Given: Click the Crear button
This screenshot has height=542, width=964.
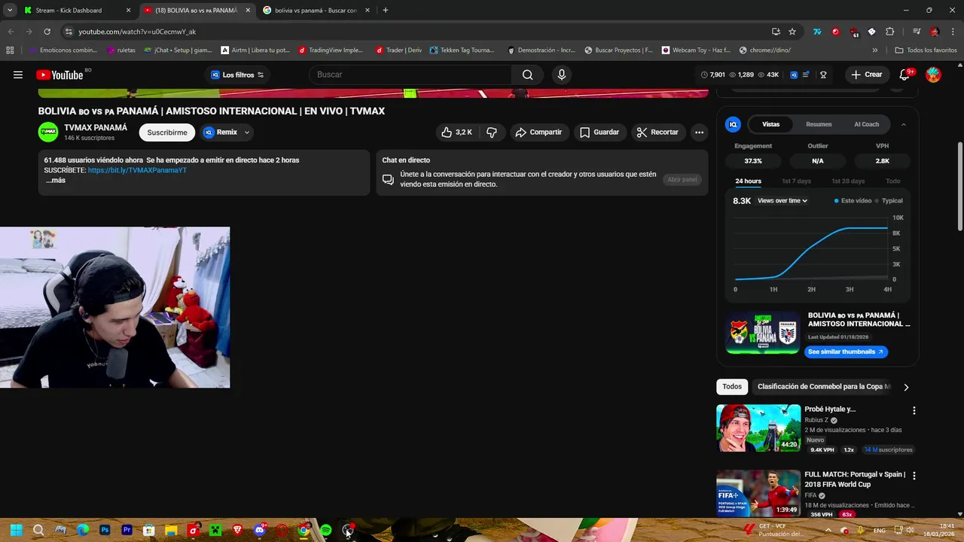Looking at the screenshot, I should tap(866, 75).
